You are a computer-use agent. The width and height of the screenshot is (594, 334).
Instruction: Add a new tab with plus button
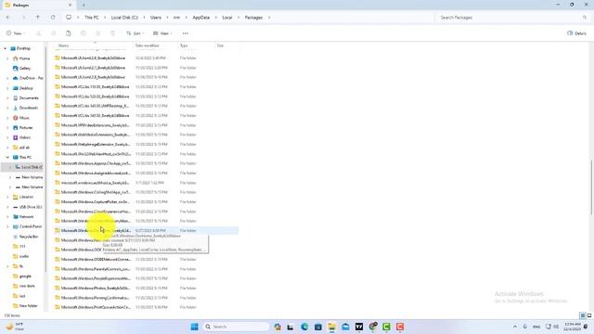click(84, 6)
